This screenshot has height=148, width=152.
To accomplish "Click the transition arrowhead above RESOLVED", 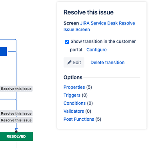I will [16, 129].
